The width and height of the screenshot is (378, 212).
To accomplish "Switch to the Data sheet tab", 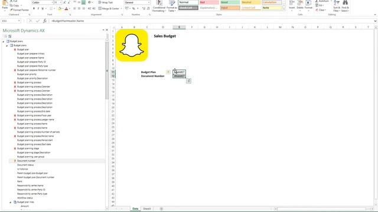I will [135, 209].
